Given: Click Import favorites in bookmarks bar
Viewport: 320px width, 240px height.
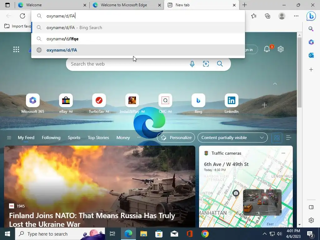Looking at the screenshot, I should [x=18, y=26].
